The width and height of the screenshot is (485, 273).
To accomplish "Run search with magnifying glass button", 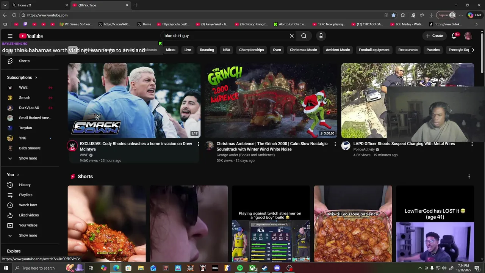I will [x=304, y=36].
